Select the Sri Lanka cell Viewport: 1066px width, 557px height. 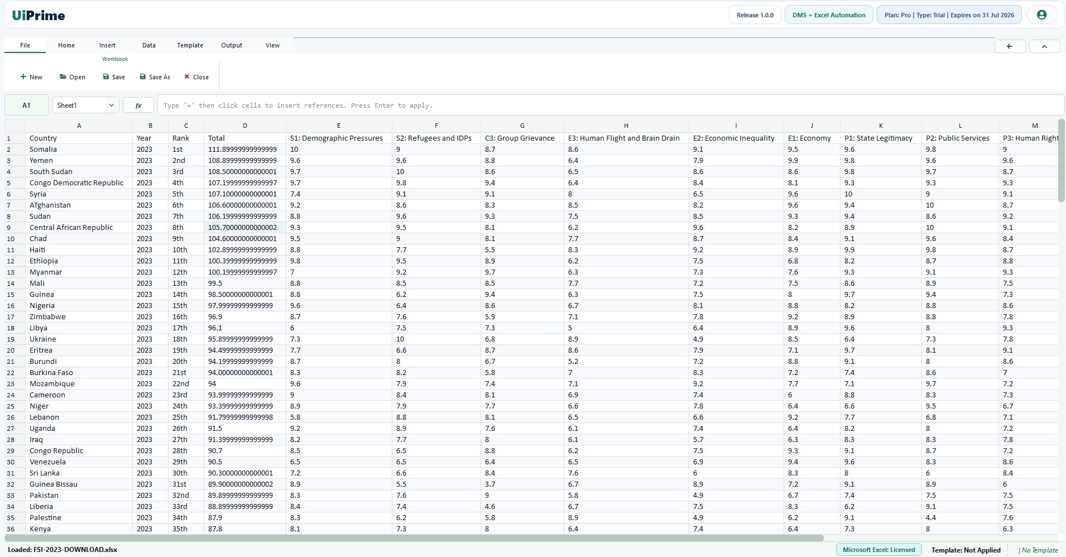coord(79,473)
